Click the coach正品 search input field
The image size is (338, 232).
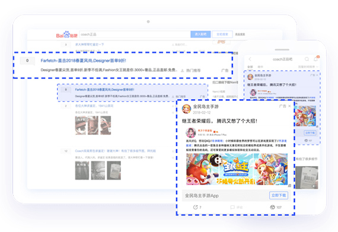click(135, 34)
